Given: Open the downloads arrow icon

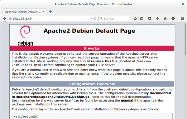Looking at the screenshot, I should [157, 18].
